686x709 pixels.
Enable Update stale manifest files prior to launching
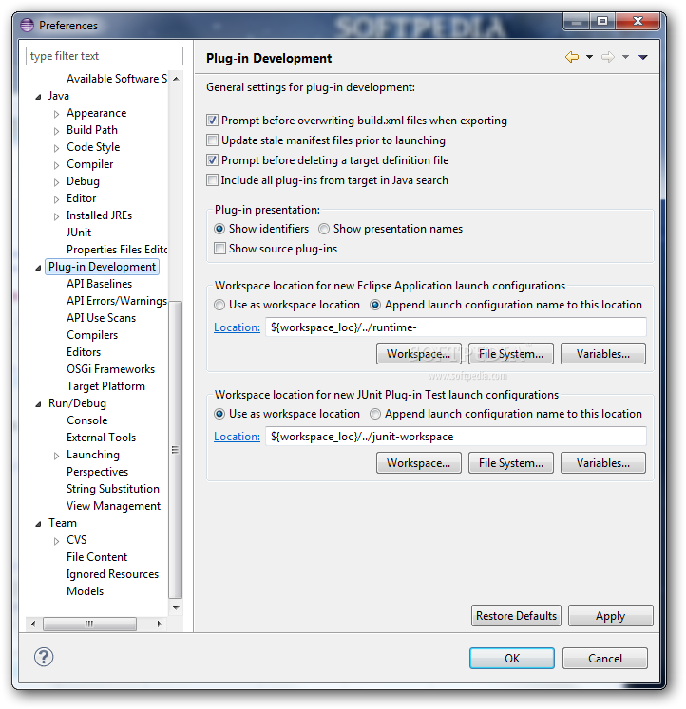point(212,140)
